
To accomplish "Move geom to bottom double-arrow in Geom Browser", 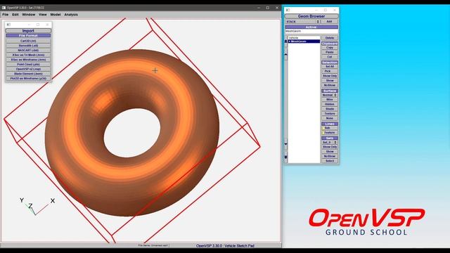I will point(285,157).
